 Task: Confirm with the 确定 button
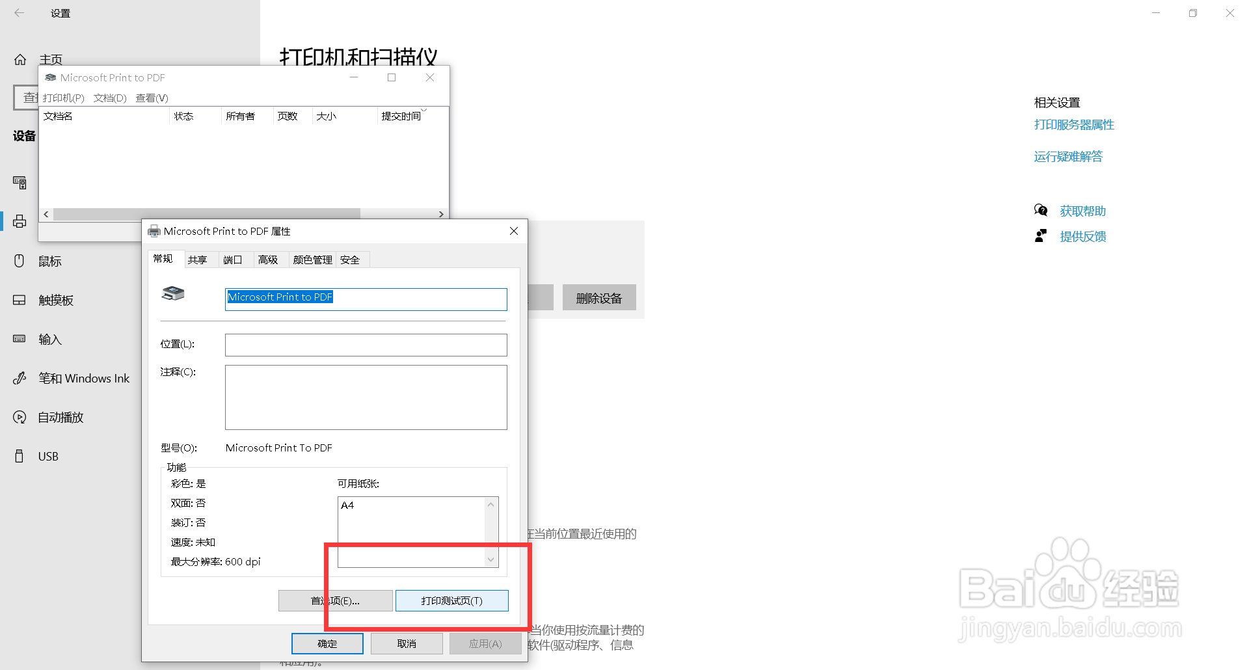point(327,643)
